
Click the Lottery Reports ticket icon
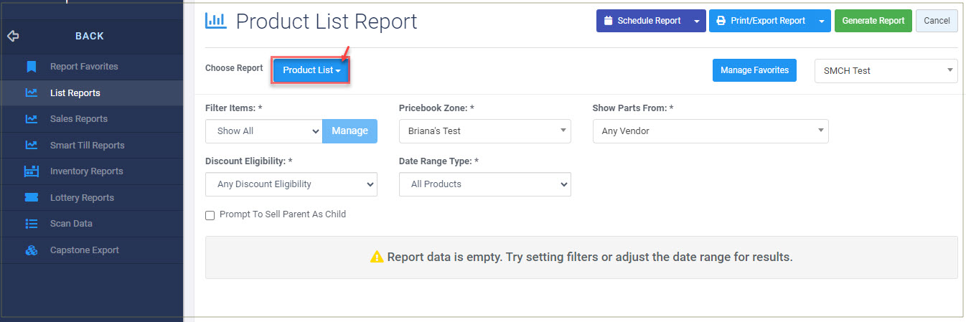(31, 197)
